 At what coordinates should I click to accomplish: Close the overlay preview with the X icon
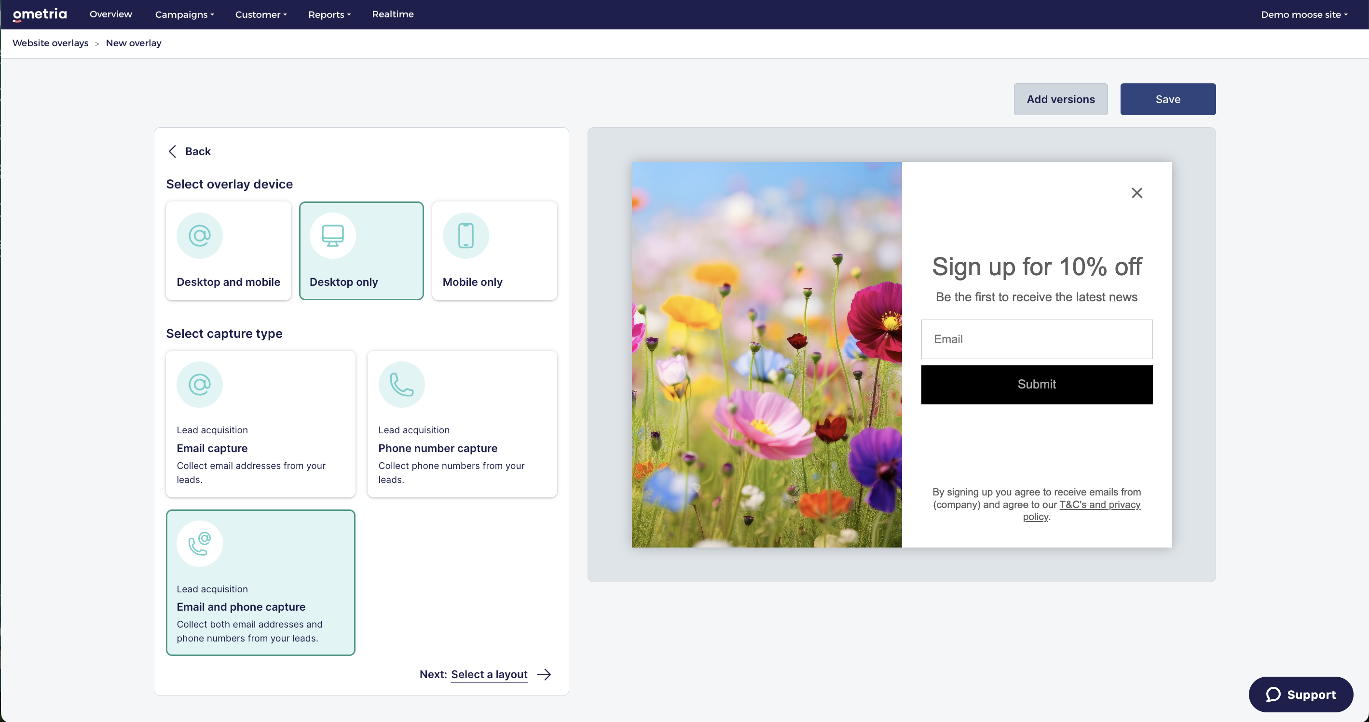tap(1137, 193)
